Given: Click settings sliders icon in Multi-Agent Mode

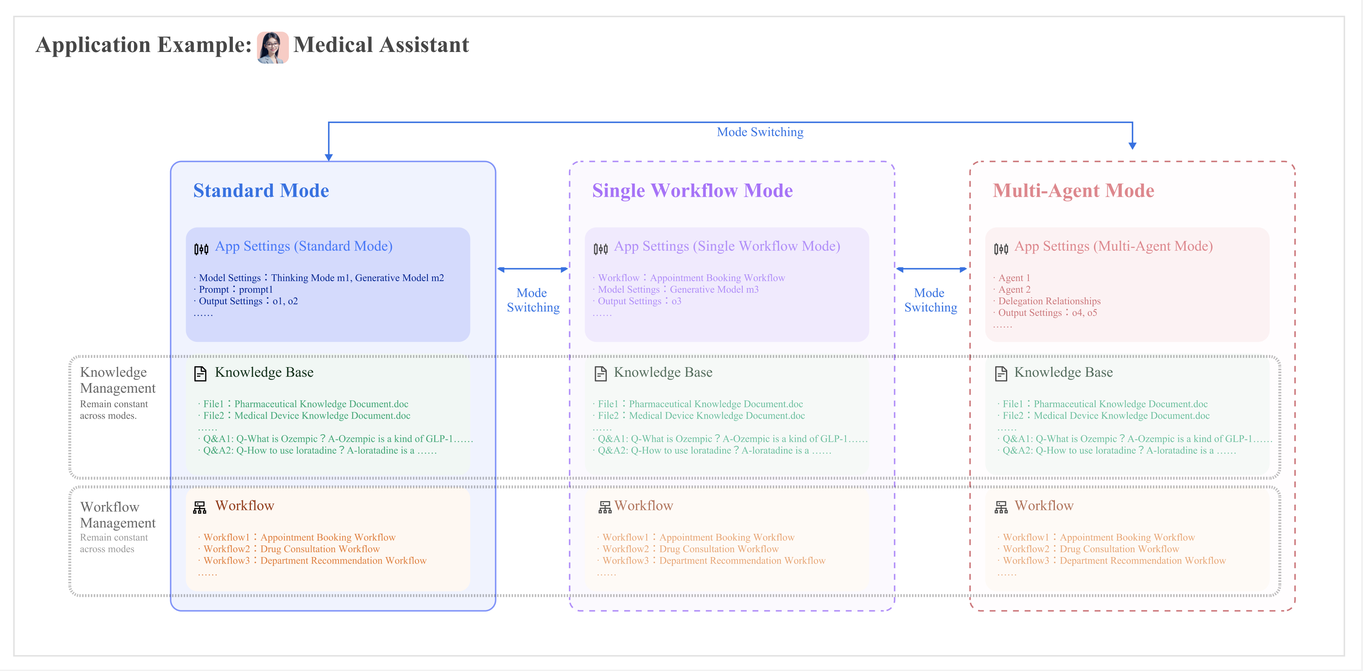Looking at the screenshot, I should [x=1000, y=248].
